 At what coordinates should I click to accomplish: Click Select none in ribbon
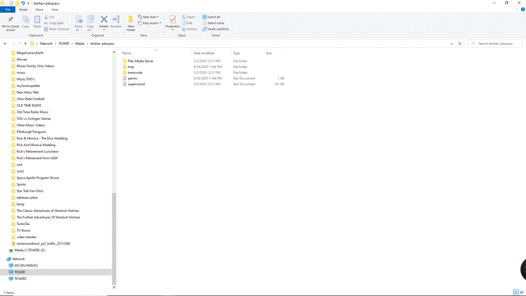click(214, 23)
